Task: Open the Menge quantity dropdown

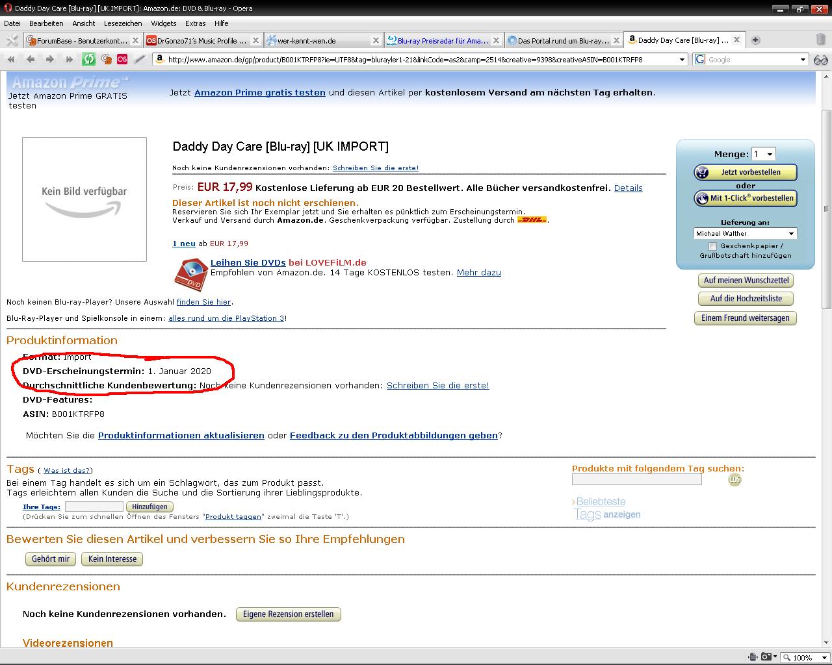Action: click(763, 154)
